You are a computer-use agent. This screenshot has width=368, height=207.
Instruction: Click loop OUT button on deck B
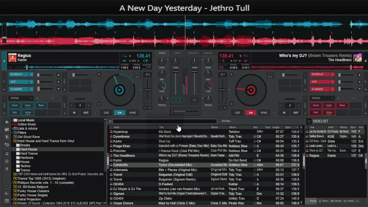[x=296, y=113]
